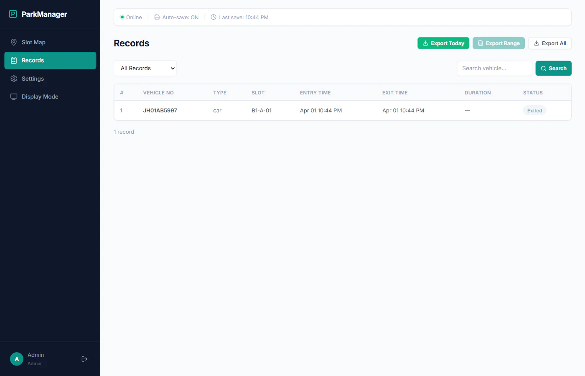Click the Auto-save disk icon in status bar
Screen dimensions: 585x376
(157, 17)
